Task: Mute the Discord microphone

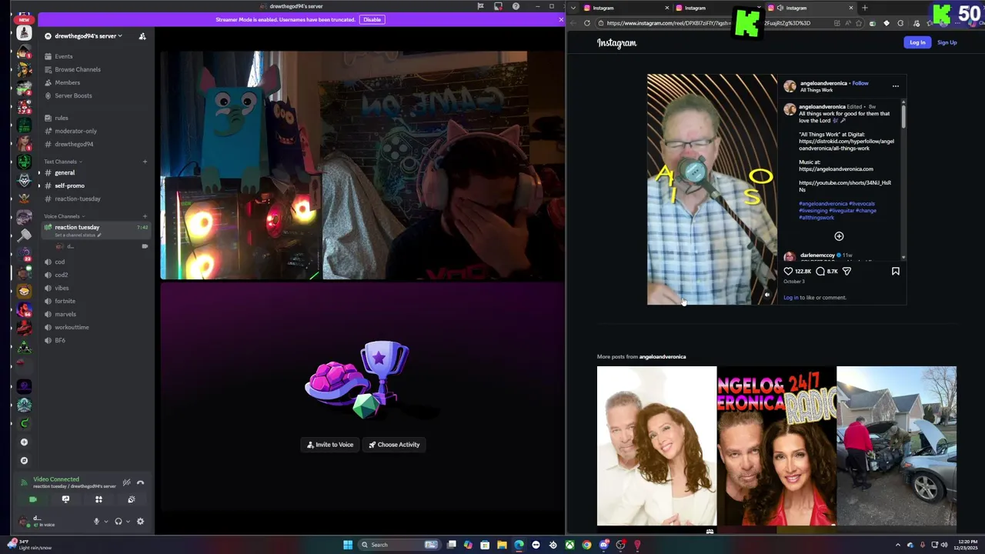Action: (96, 522)
